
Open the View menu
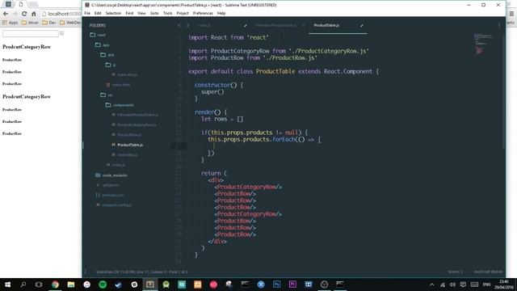point(141,13)
